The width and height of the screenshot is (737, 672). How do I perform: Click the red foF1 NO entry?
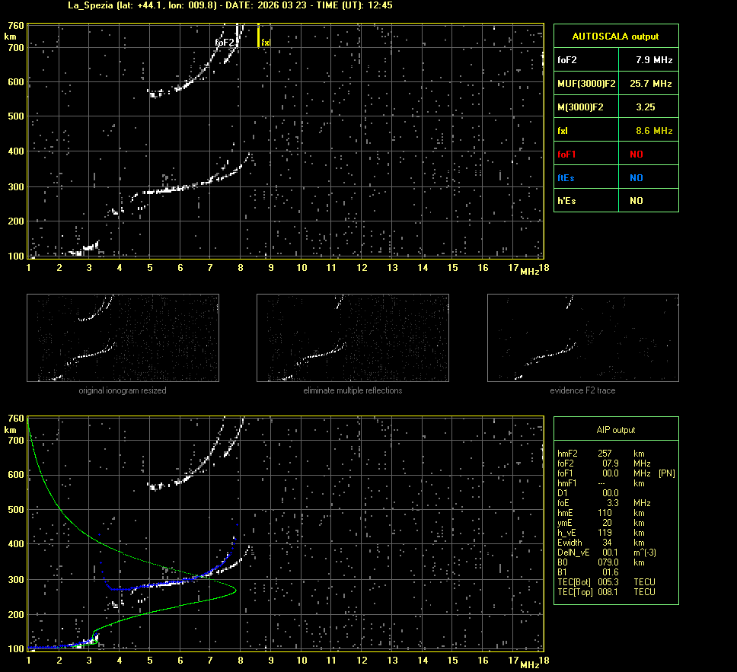[x=636, y=154]
